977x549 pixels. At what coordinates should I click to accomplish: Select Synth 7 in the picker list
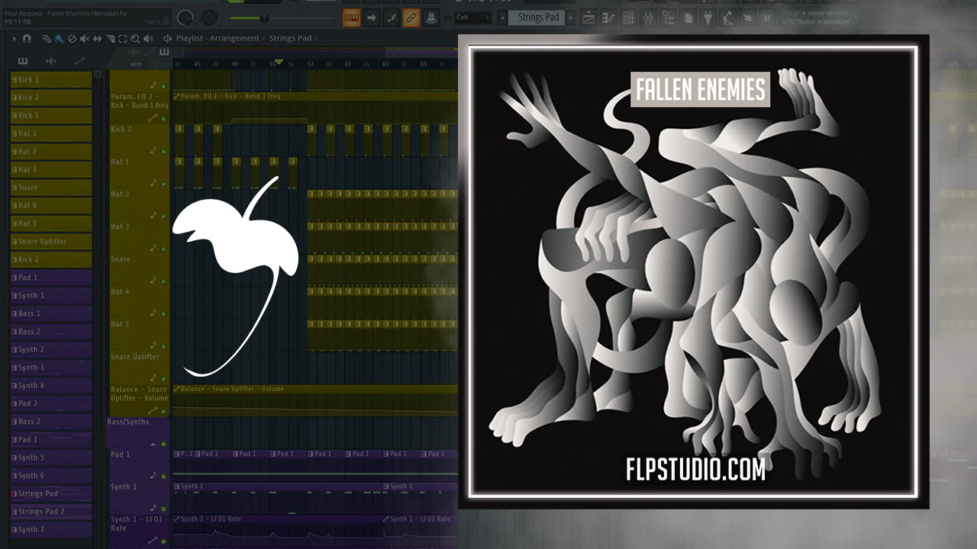click(51, 530)
